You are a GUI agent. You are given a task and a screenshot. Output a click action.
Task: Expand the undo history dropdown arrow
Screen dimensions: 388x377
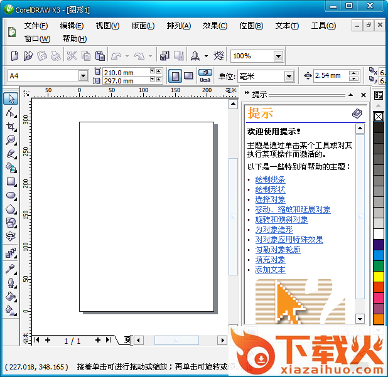pos(127,56)
